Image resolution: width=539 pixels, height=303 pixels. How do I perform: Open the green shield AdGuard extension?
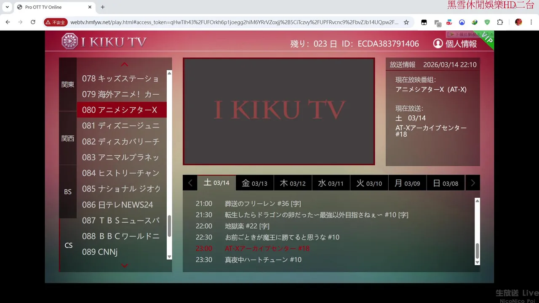[x=487, y=22]
